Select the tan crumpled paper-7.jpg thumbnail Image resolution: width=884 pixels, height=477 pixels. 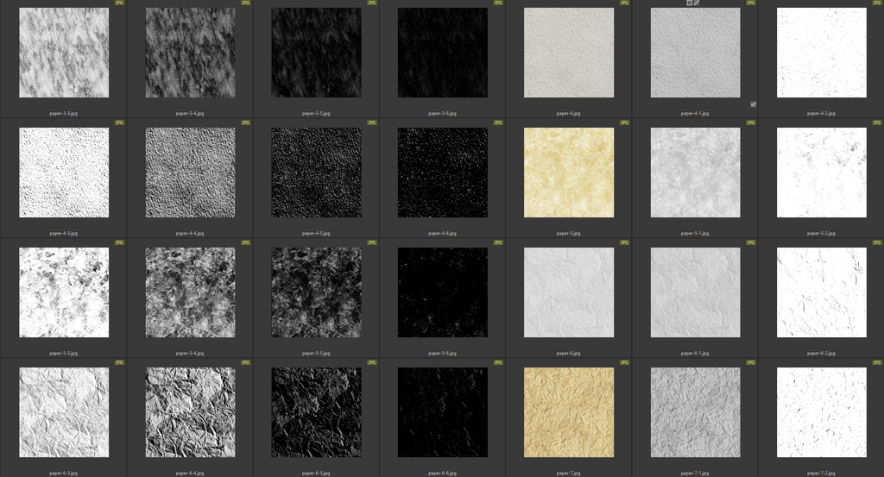tap(569, 412)
